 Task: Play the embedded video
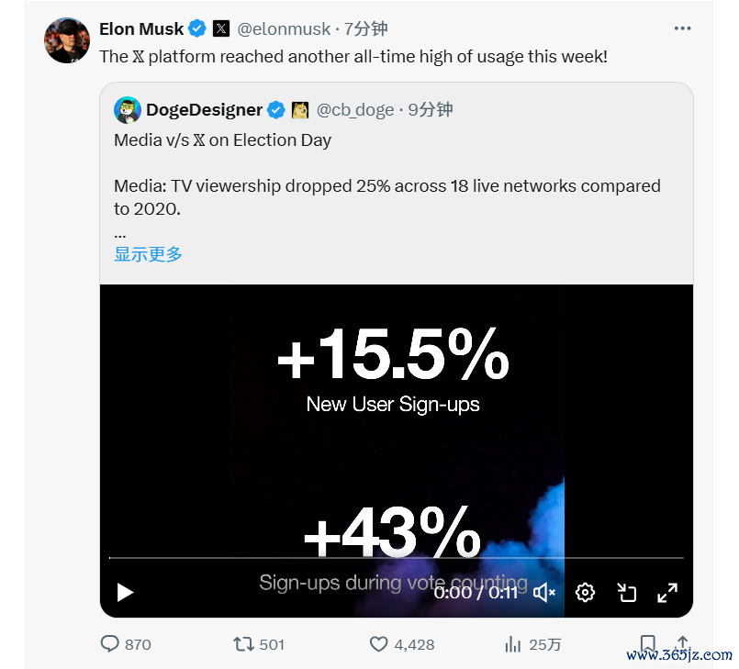click(x=126, y=592)
